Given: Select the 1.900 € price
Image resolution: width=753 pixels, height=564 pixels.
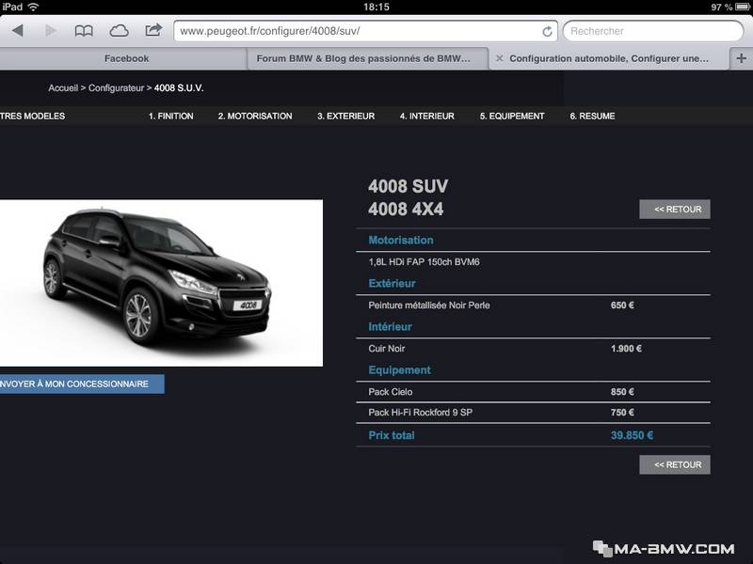Looking at the screenshot, I should 626,349.
